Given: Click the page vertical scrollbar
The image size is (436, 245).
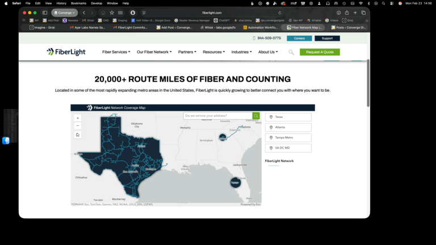Looking at the screenshot, I should click(368, 83).
